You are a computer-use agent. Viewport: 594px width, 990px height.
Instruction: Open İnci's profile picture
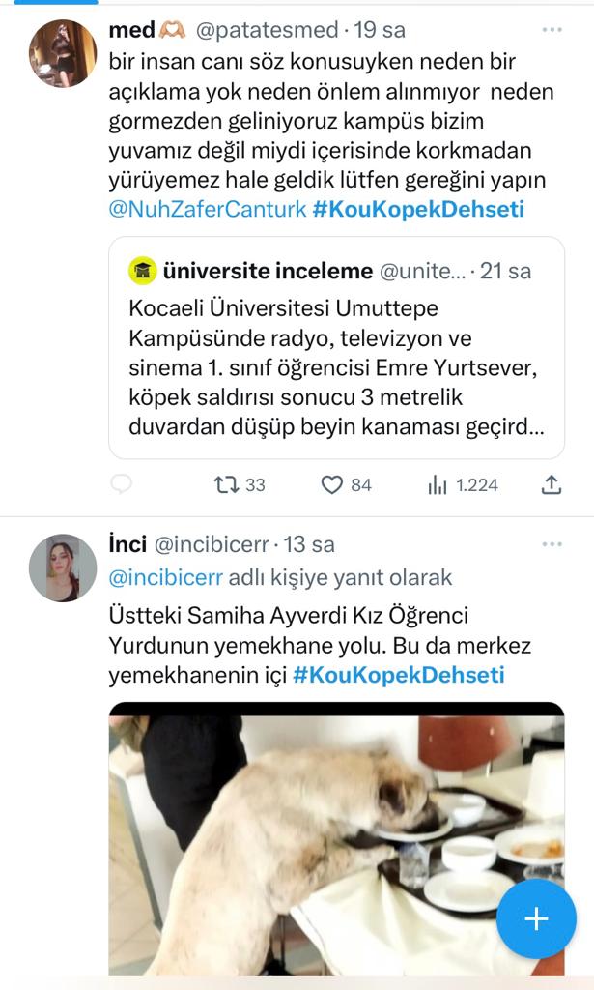[63, 568]
